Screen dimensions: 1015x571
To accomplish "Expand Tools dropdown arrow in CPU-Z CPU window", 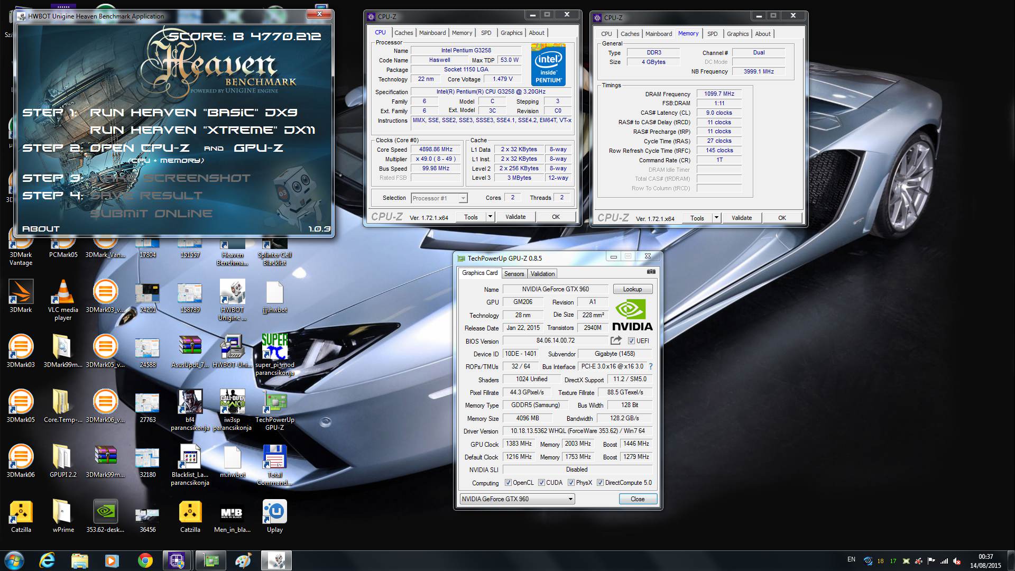I will click(x=490, y=217).
